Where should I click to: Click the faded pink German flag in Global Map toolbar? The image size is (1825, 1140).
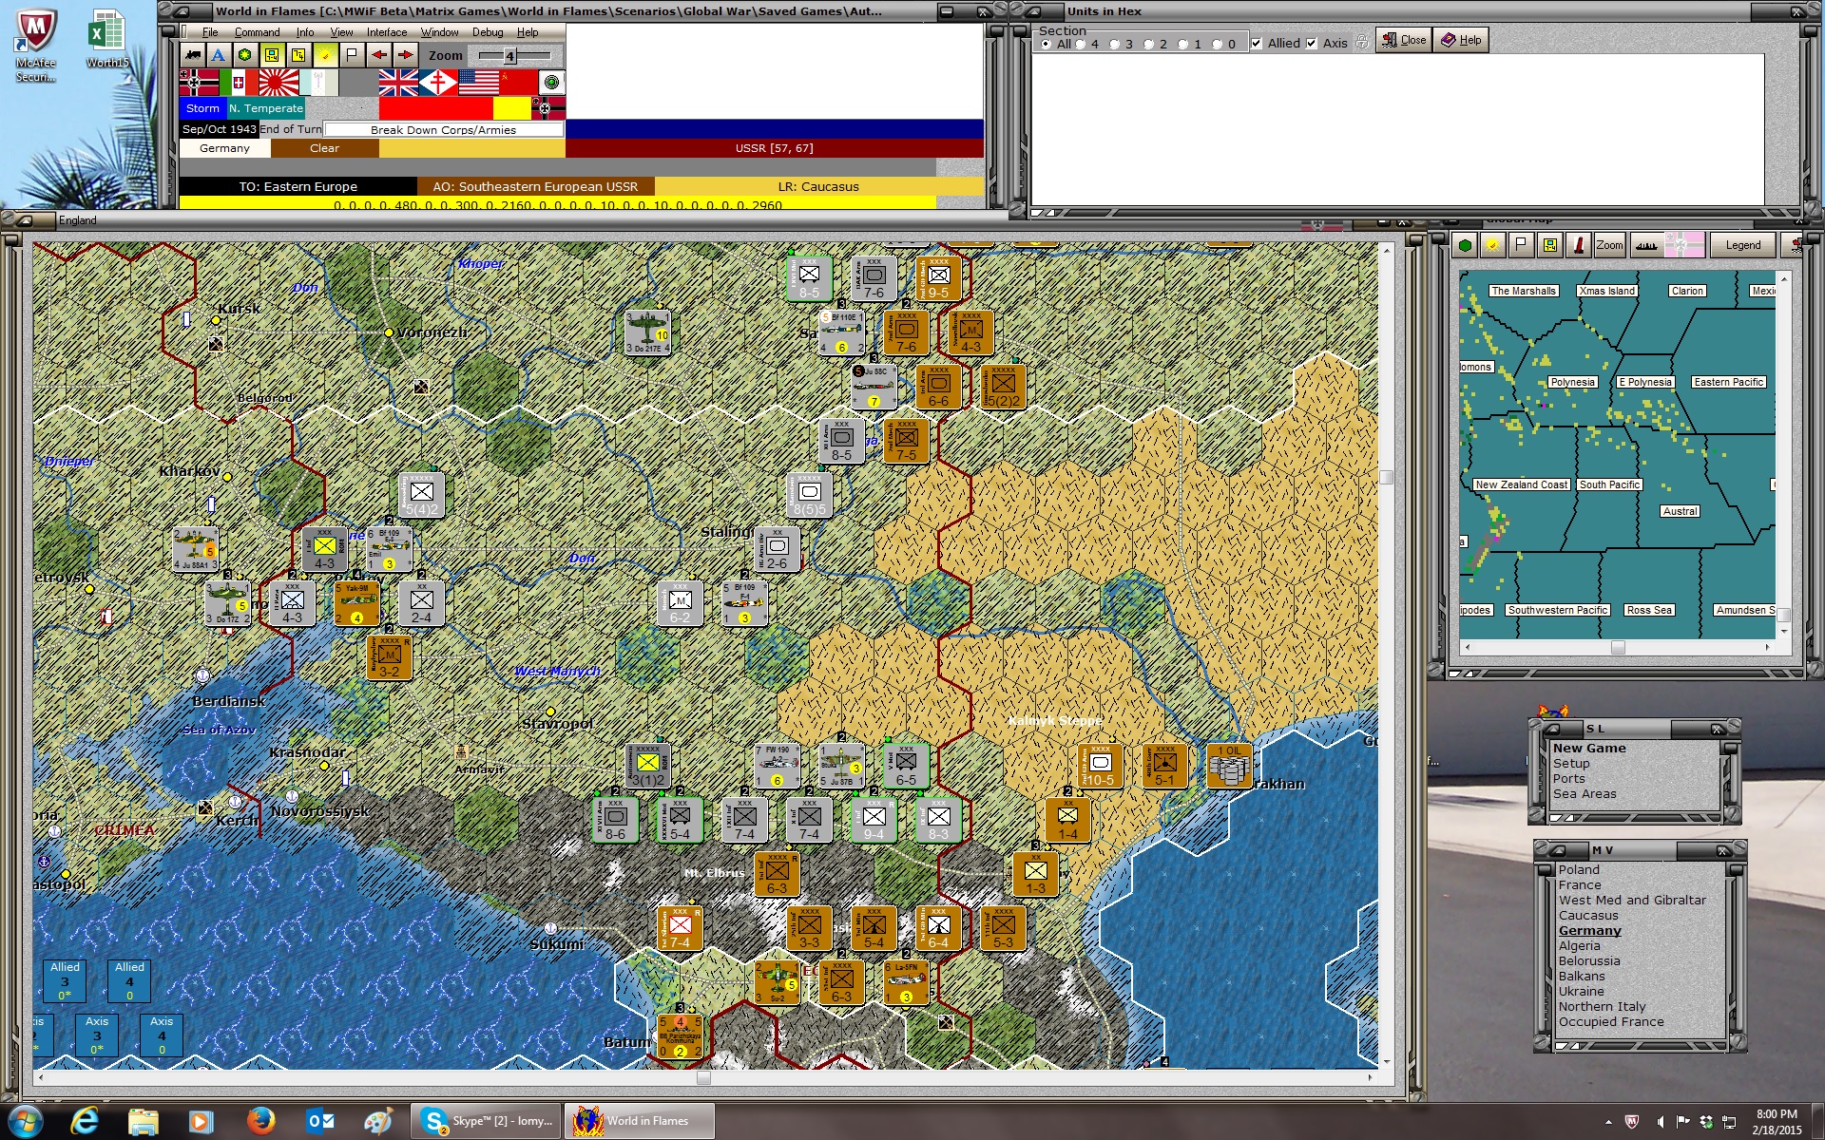click(x=1683, y=245)
